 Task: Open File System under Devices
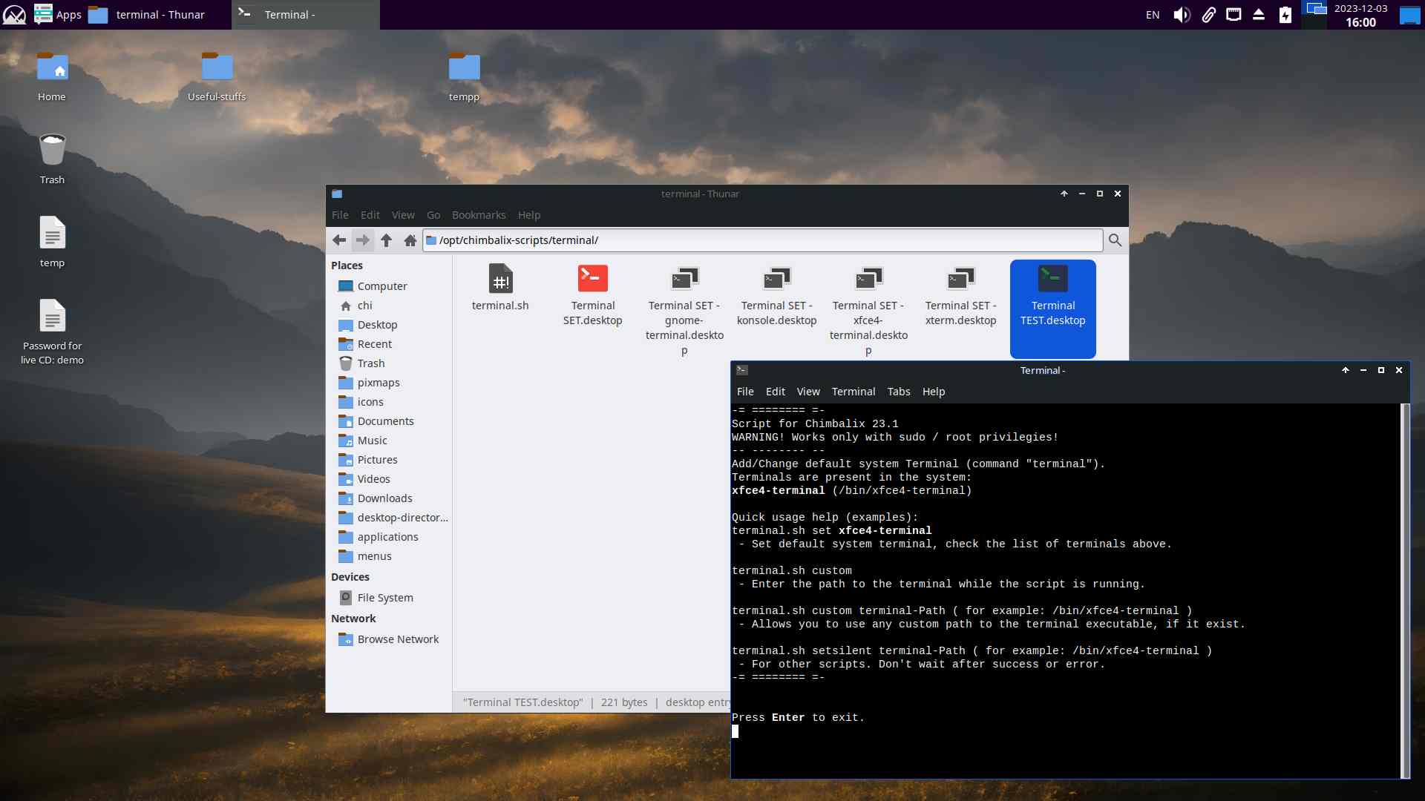pyautogui.click(x=384, y=598)
